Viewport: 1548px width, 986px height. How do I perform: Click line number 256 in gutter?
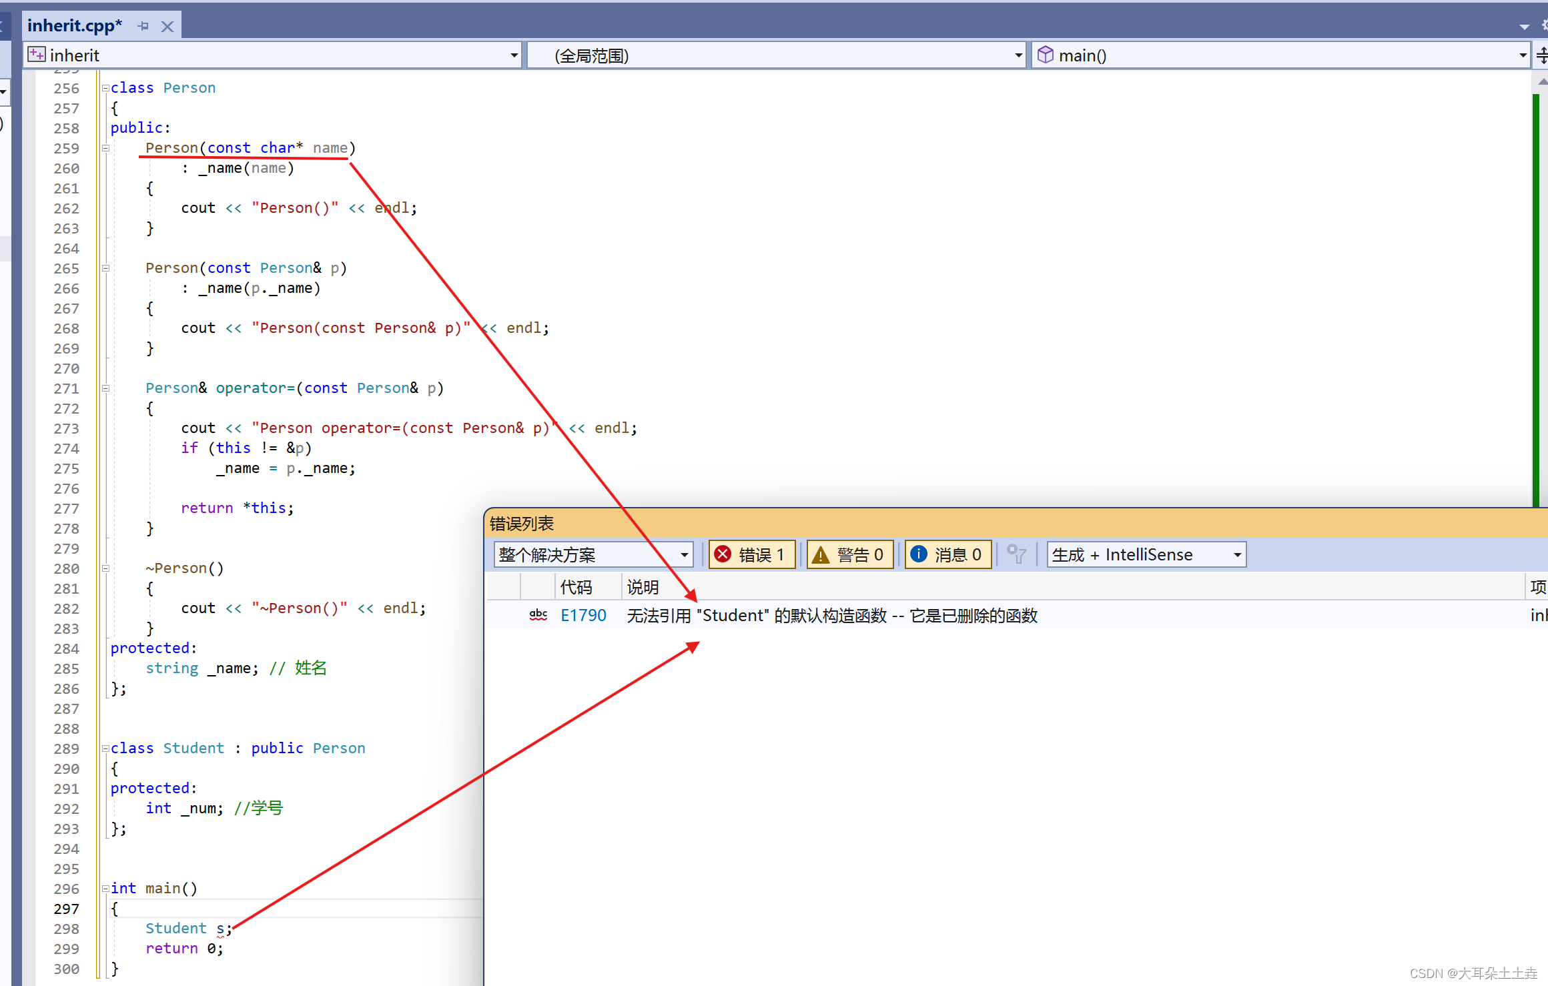[x=66, y=88]
